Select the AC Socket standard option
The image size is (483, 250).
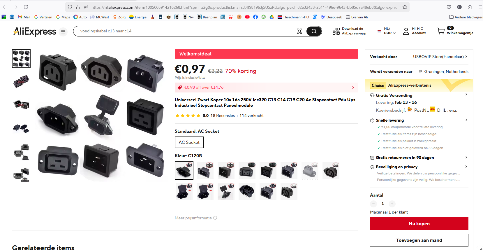pos(189,142)
